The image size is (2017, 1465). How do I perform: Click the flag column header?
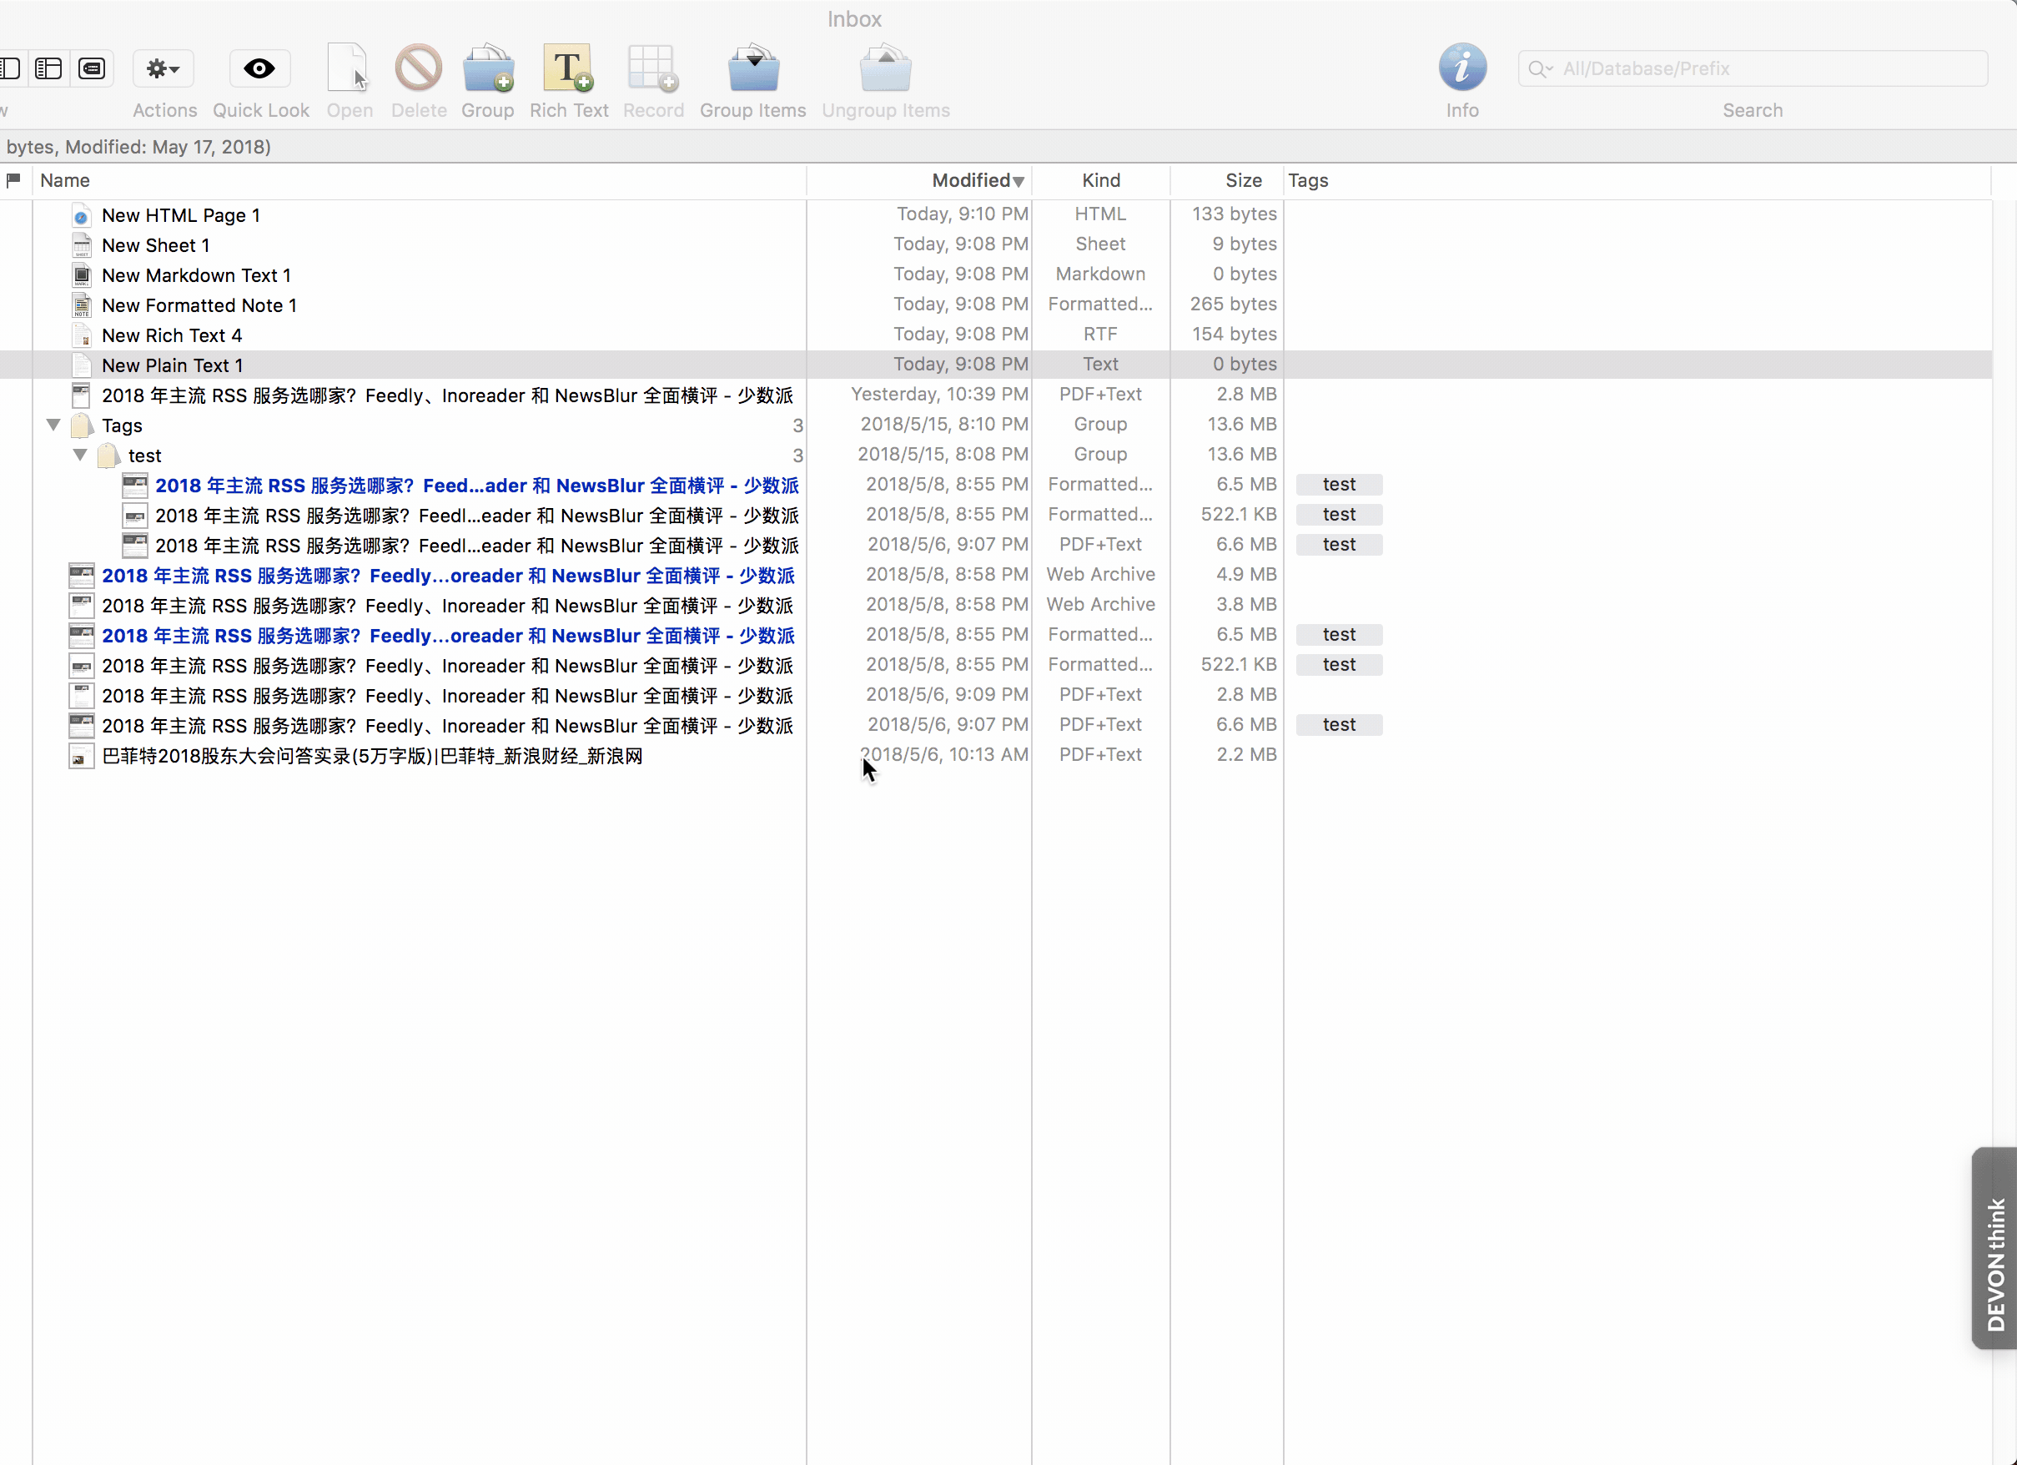coord(14,180)
